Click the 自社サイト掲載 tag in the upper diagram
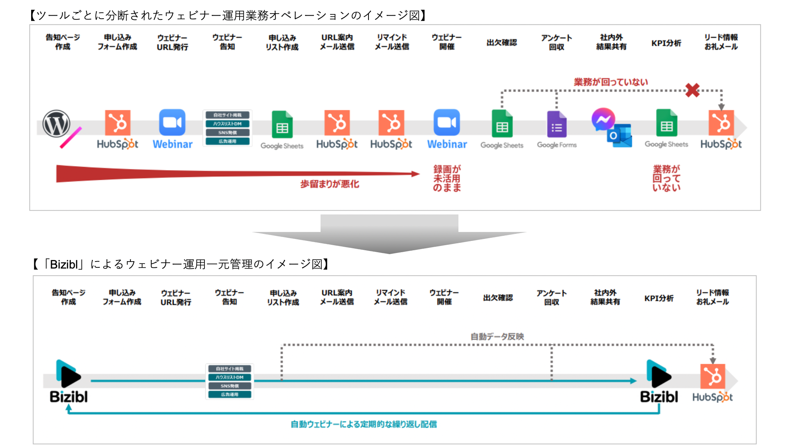The height and width of the screenshot is (446, 786). [227, 115]
